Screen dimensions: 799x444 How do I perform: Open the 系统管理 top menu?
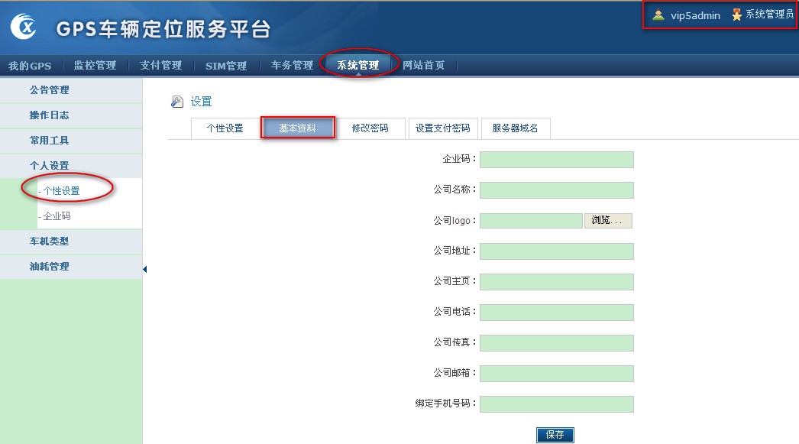tap(358, 65)
